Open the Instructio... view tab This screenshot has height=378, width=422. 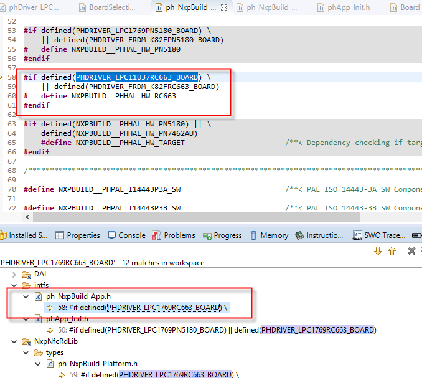point(319,235)
